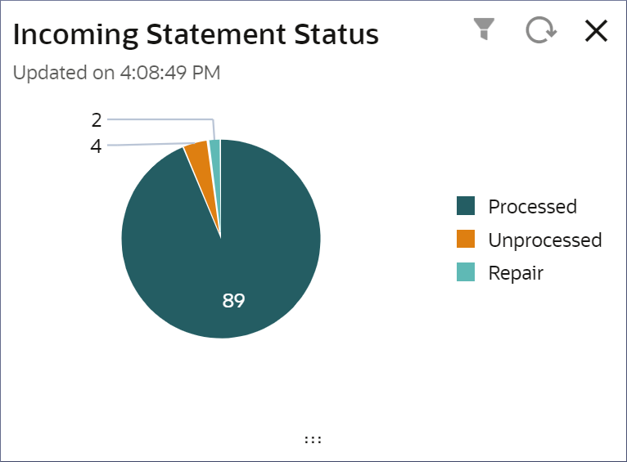Click the leader line for the 4 label
Screen dimensions: 627x462
coord(151,144)
